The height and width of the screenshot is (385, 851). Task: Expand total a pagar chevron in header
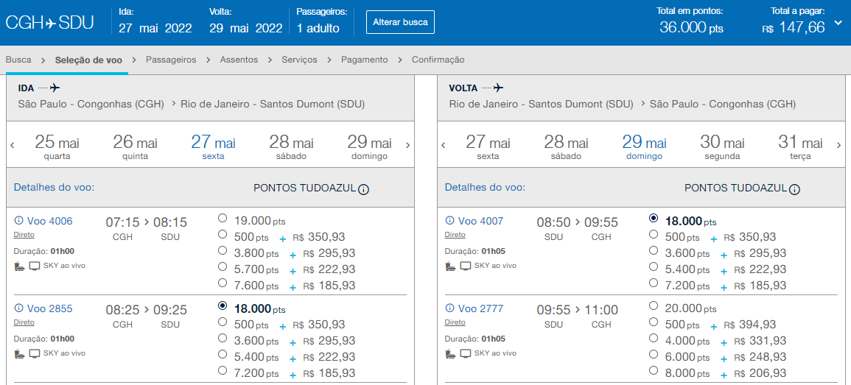point(838,23)
